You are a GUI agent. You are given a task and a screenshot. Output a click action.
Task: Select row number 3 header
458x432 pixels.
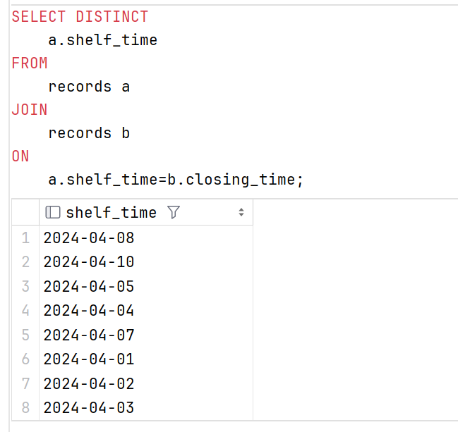coord(25,286)
